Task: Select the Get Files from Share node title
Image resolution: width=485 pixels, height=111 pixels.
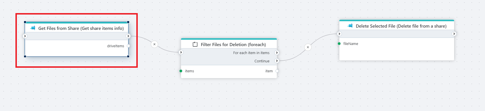Action: point(81,28)
